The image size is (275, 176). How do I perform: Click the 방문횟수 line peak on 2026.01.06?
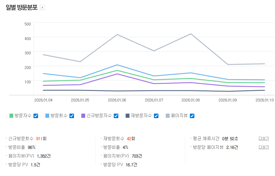click(x=117, y=65)
